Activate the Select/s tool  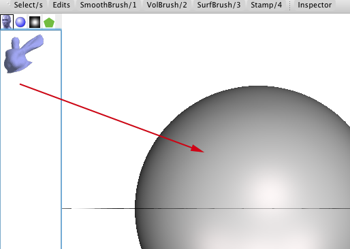point(28,5)
